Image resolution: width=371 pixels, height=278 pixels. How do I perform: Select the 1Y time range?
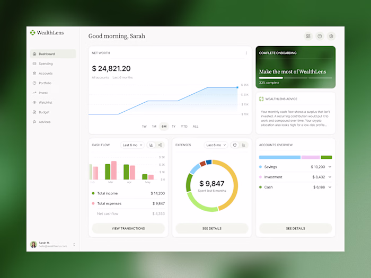pyautogui.click(x=174, y=127)
